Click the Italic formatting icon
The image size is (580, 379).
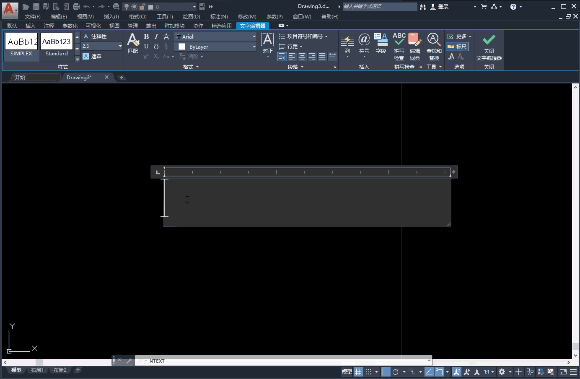(x=156, y=36)
